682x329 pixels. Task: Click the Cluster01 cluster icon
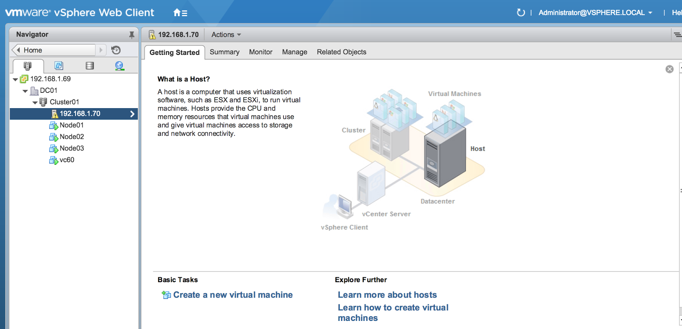[x=43, y=102]
